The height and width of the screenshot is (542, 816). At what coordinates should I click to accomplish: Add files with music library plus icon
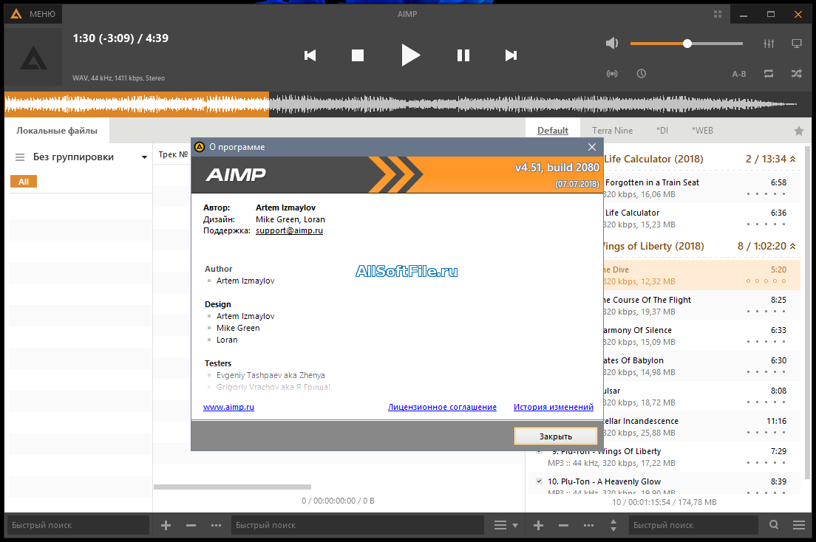(166, 525)
